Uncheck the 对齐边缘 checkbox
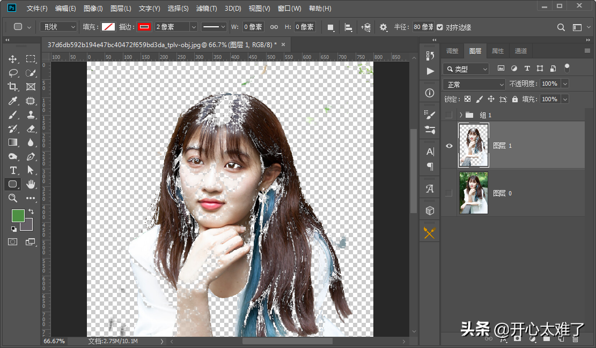The height and width of the screenshot is (348, 596). (x=440, y=27)
